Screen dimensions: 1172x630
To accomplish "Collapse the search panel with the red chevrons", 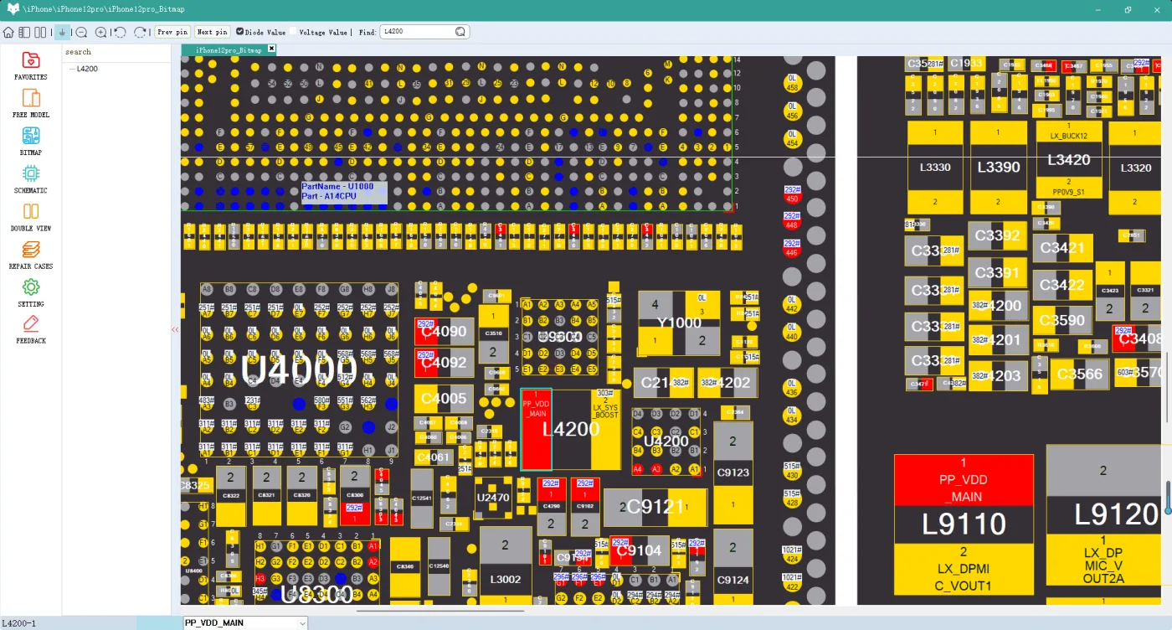I will pyautogui.click(x=175, y=330).
